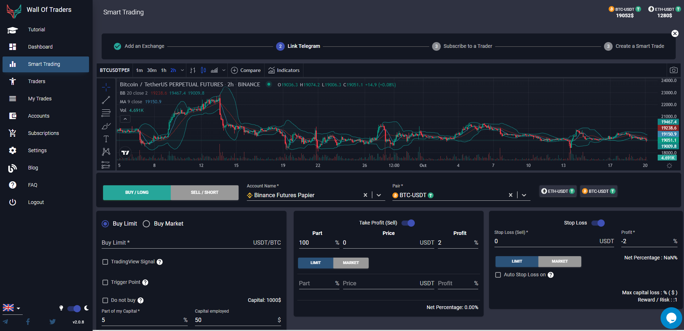Open the Twitter social link

coord(52,322)
